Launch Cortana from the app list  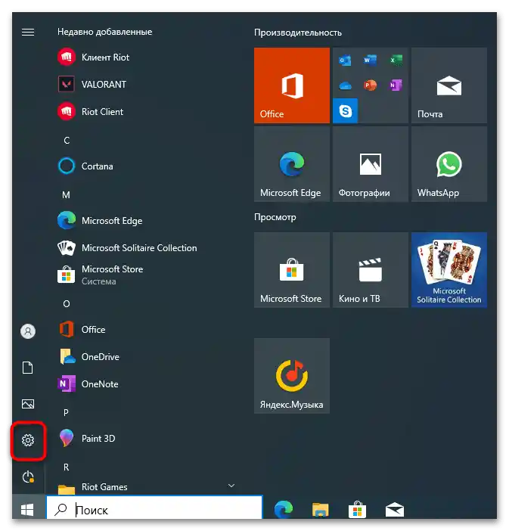[x=85, y=166]
